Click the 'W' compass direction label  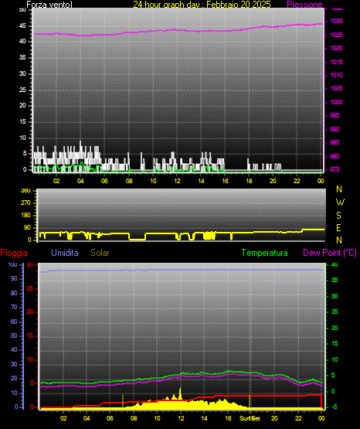point(340,203)
